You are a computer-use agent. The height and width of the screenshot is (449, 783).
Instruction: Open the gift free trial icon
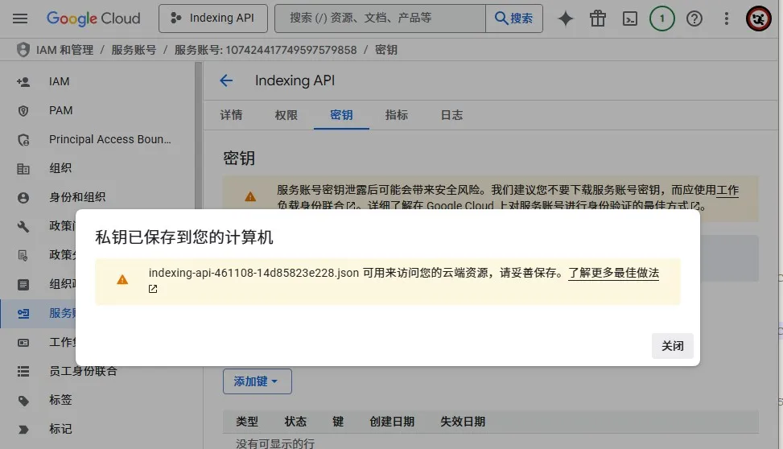pyautogui.click(x=597, y=19)
